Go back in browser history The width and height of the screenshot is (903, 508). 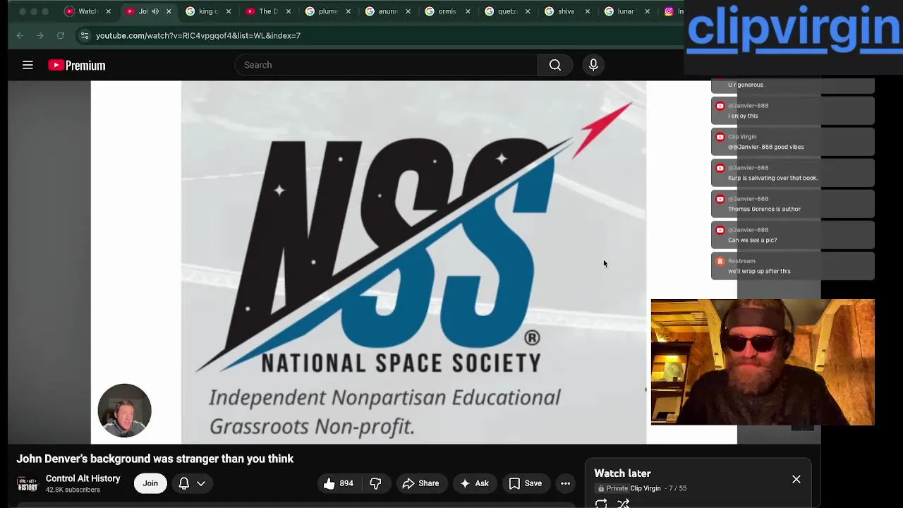[20, 35]
